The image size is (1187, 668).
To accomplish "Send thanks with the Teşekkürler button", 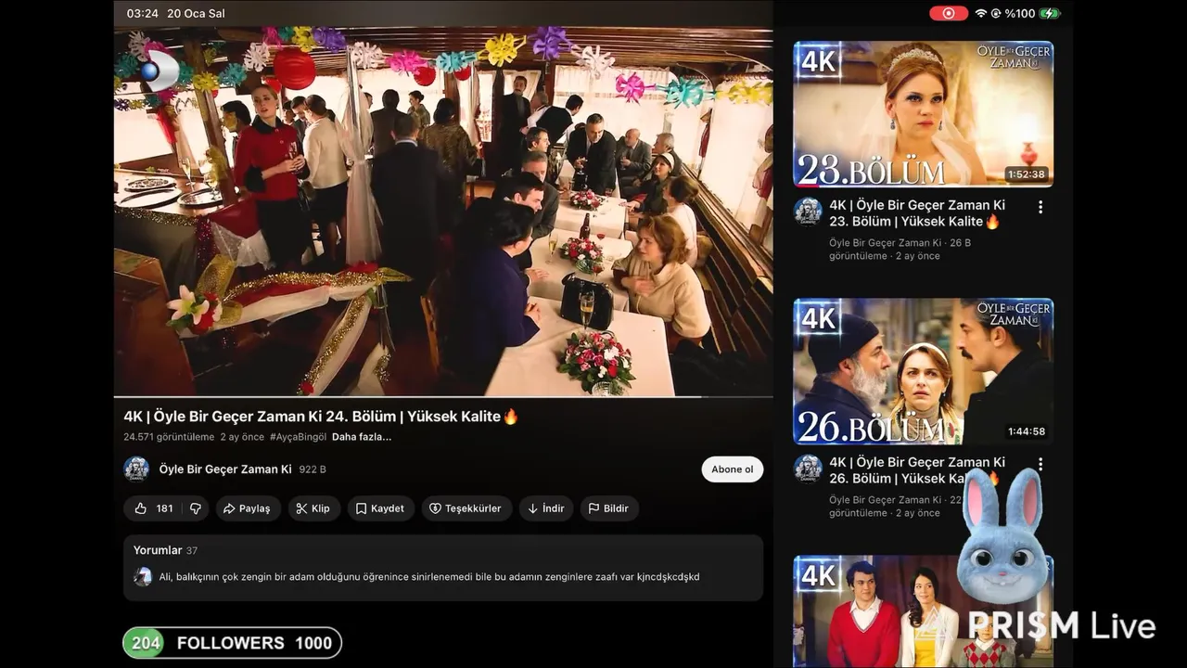I will (x=466, y=508).
